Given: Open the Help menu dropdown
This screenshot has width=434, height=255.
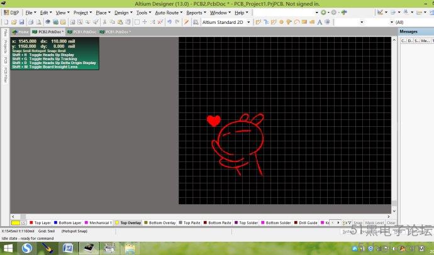Looking at the screenshot, I should [x=242, y=13].
